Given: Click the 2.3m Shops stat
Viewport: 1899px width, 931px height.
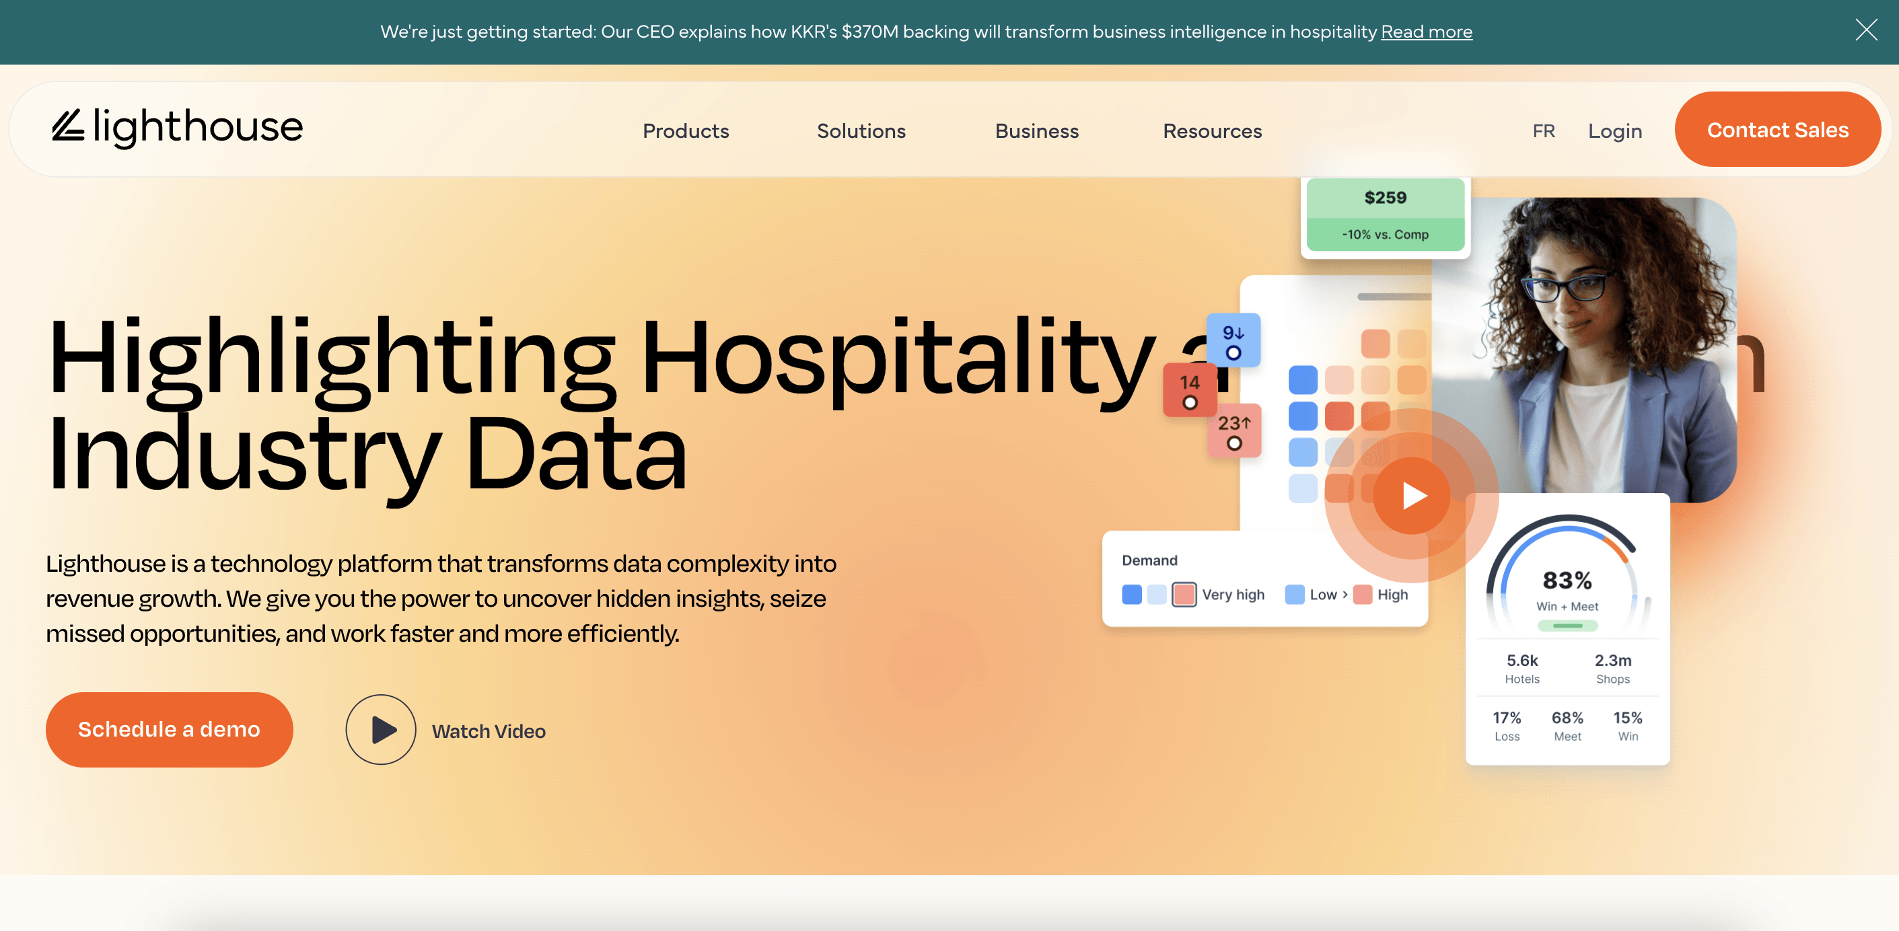Looking at the screenshot, I should (1612, 668).
